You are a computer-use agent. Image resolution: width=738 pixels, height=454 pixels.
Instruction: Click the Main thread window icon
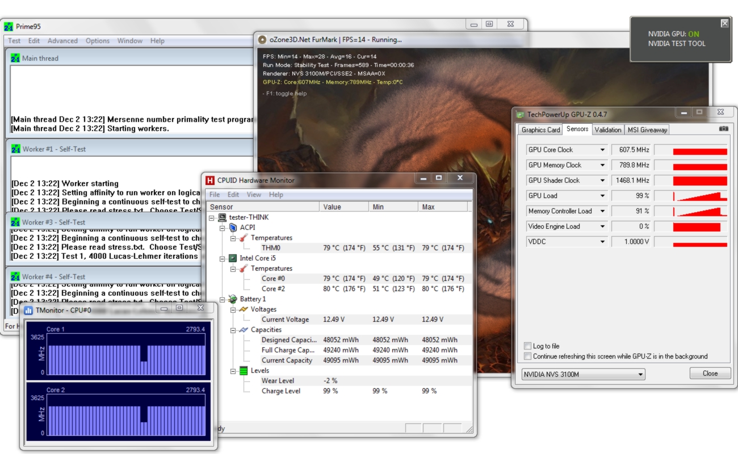(15, 58)
